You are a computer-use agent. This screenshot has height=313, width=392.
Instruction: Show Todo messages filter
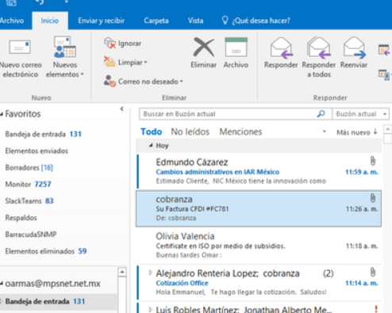pyautogui.click(x=151, y=132)
